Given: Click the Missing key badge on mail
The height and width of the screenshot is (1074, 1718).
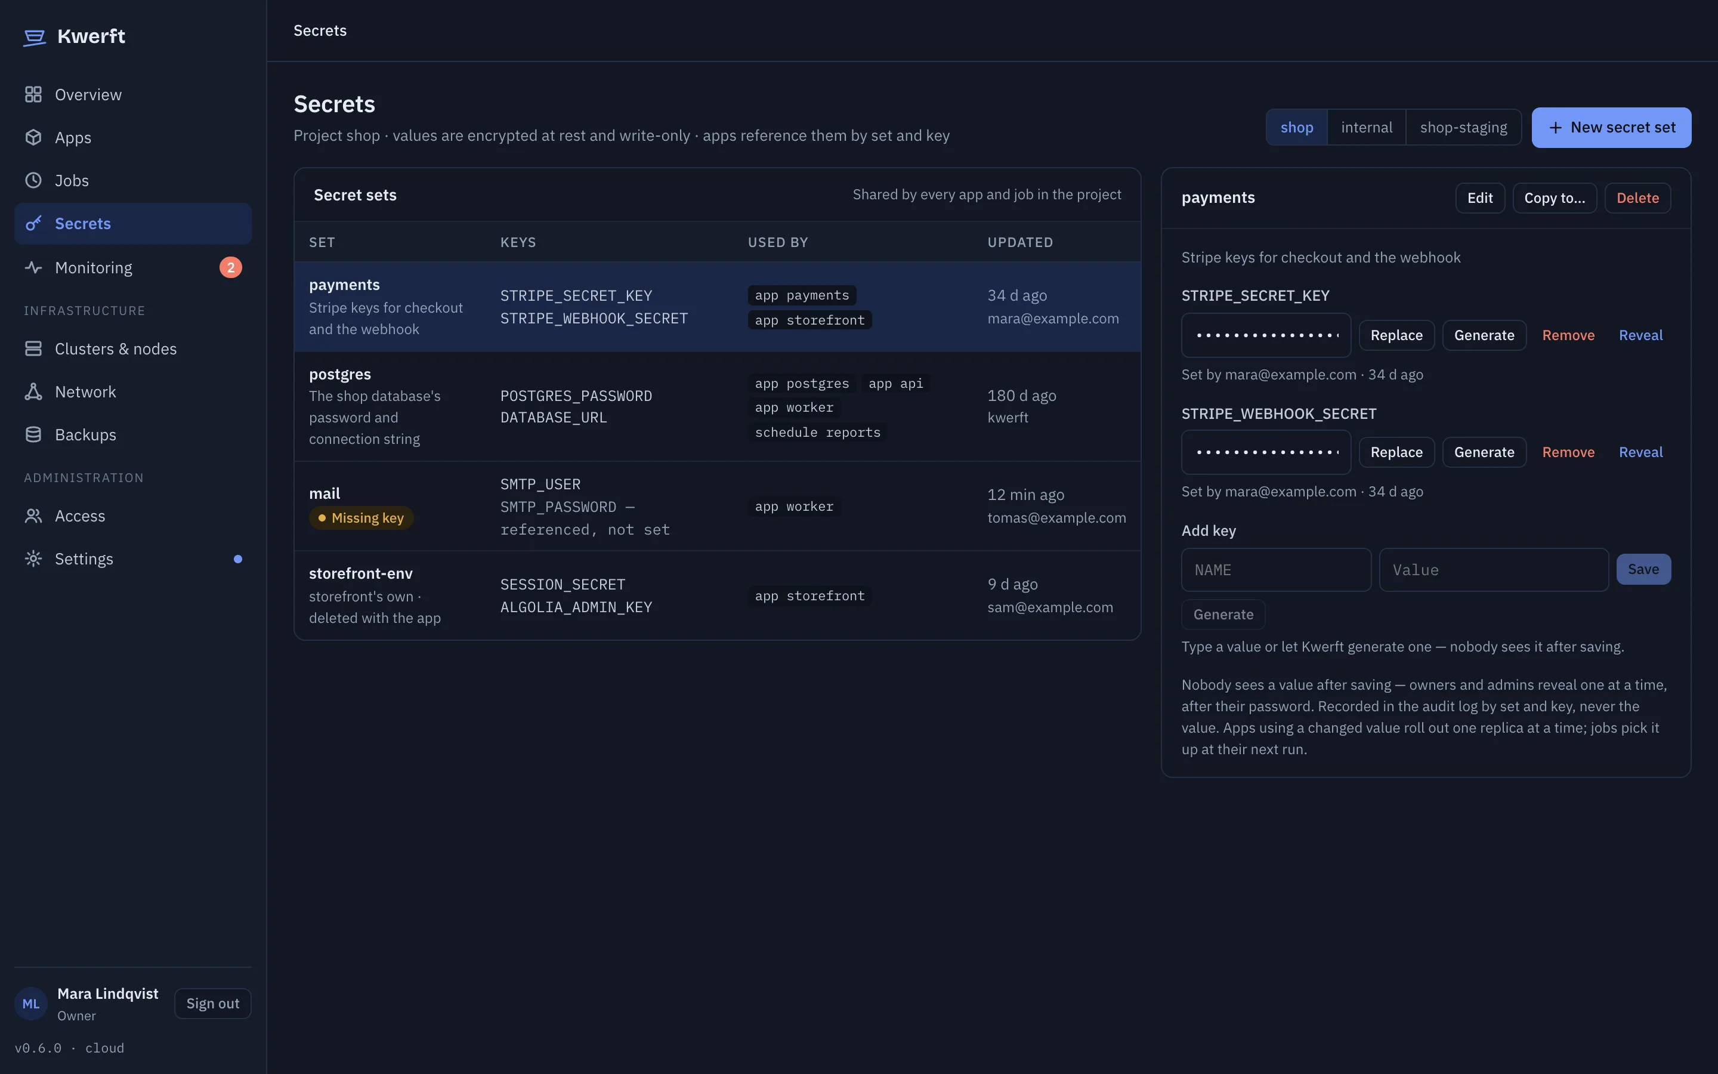Looking at the screenshot, I should point(361,518).
